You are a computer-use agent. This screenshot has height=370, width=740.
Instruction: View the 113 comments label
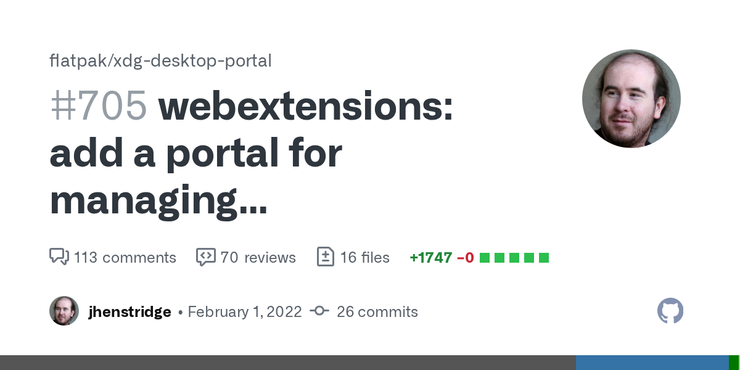125,257
